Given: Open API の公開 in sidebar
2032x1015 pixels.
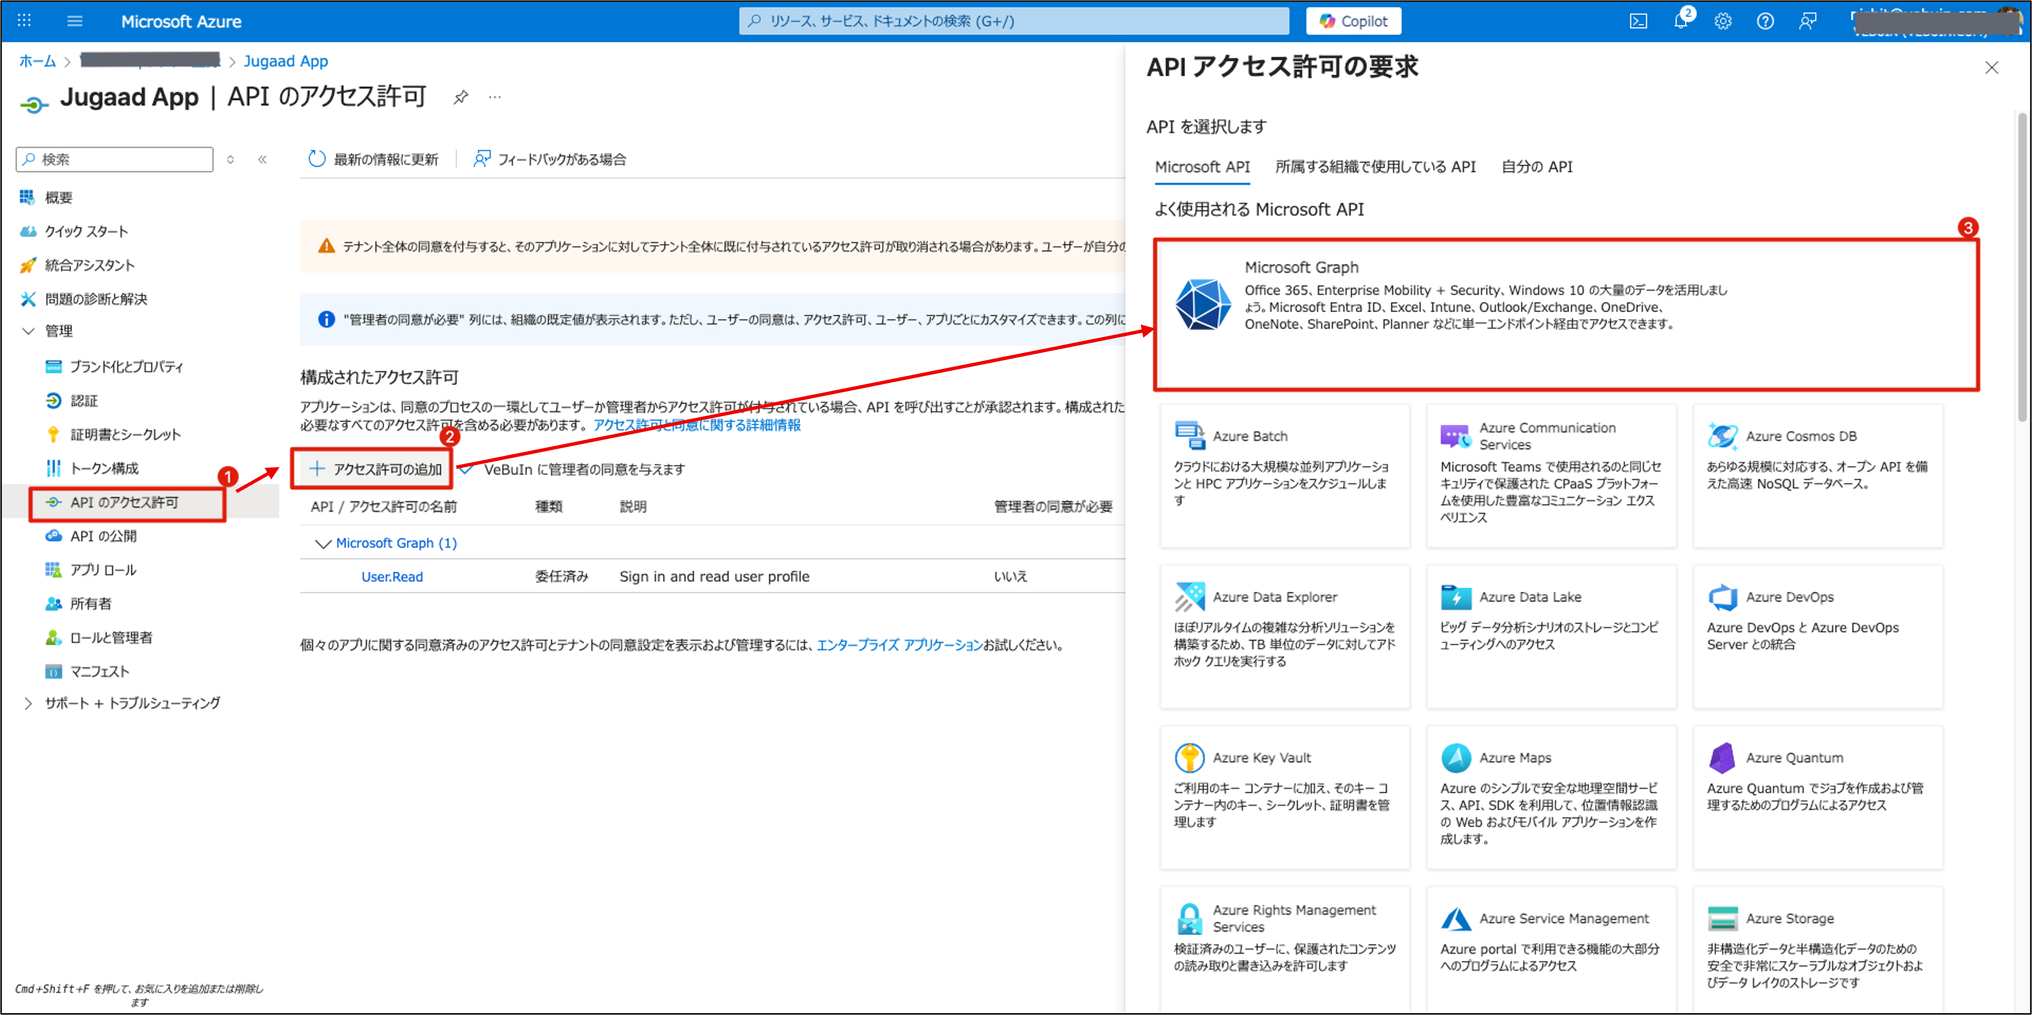Looking at the screenshot, I should tap(102, 536).
